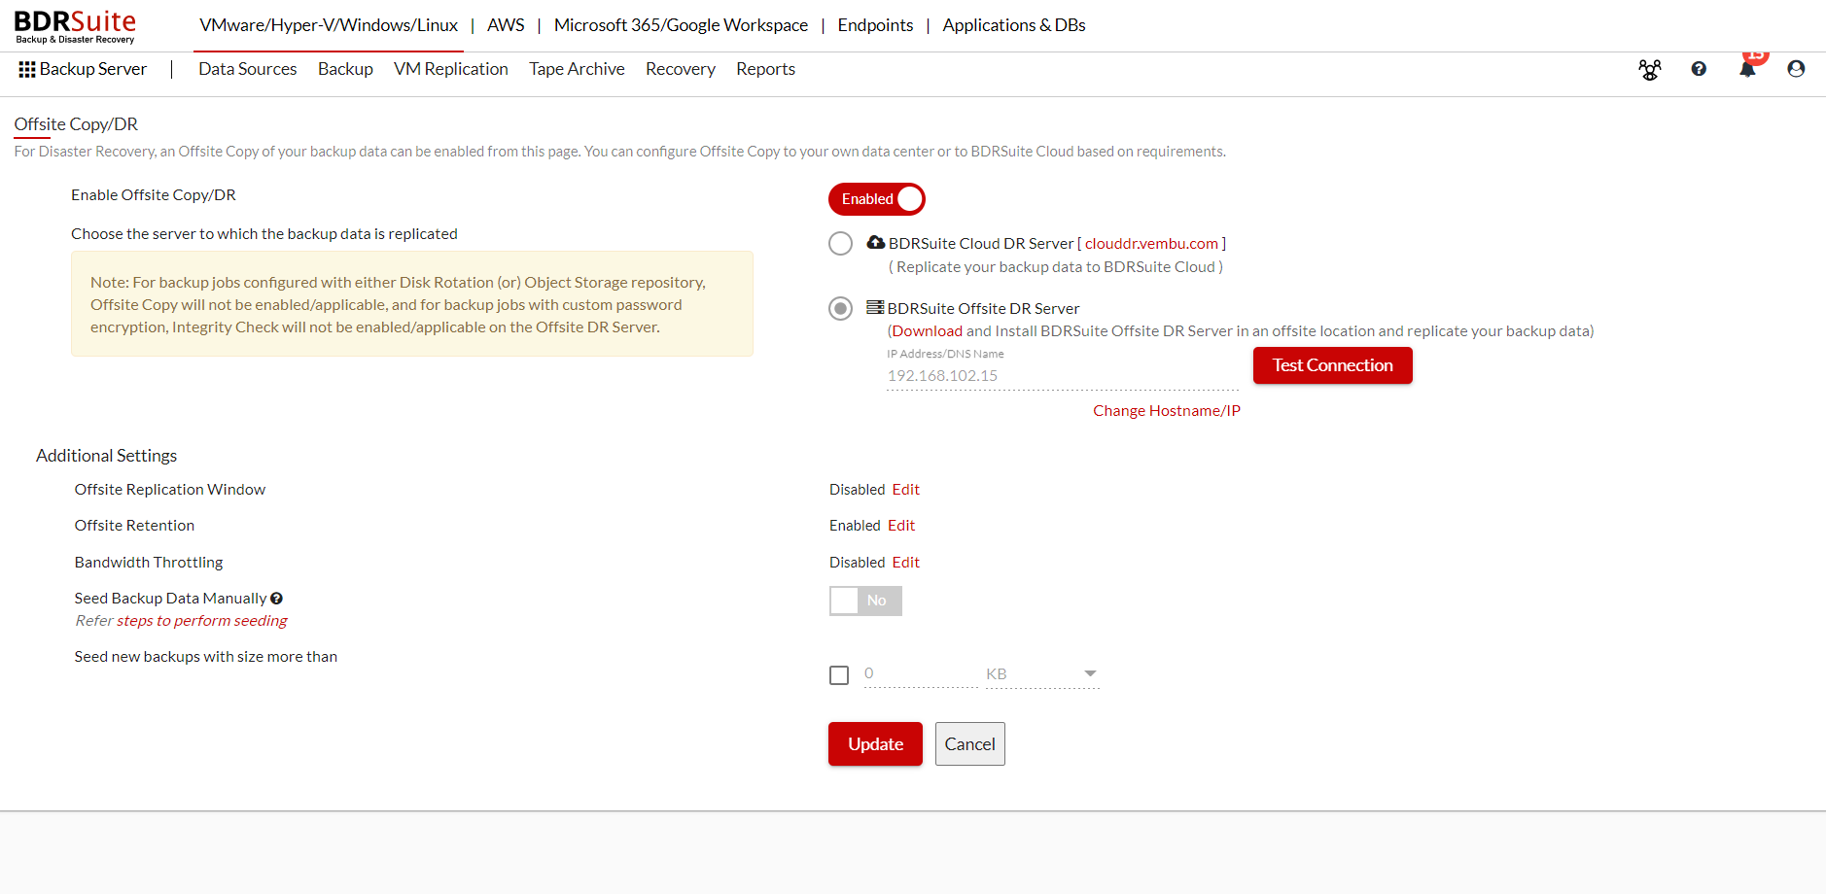Switch to Applications & DBs tab
This screenshot has height=894, width=1826.
pyautogui.click(x=1014, y=25)
